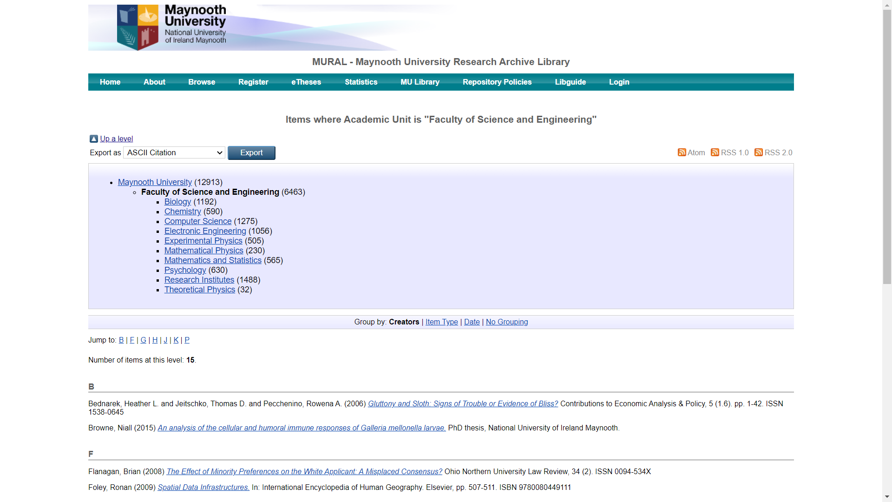Open the Mathematical Physics link

click(x=204, y=251)
